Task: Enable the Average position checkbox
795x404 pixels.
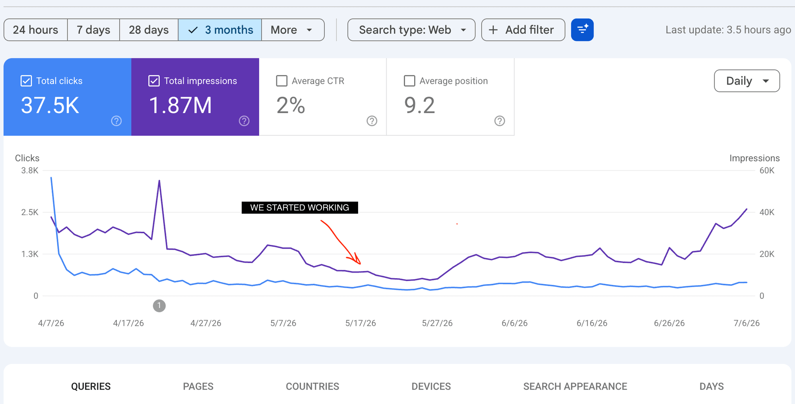Action: 409,81
